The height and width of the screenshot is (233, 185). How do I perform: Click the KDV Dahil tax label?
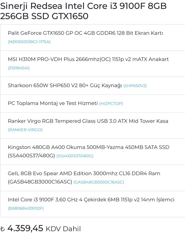pyautogui.click(x=63, y=229)
